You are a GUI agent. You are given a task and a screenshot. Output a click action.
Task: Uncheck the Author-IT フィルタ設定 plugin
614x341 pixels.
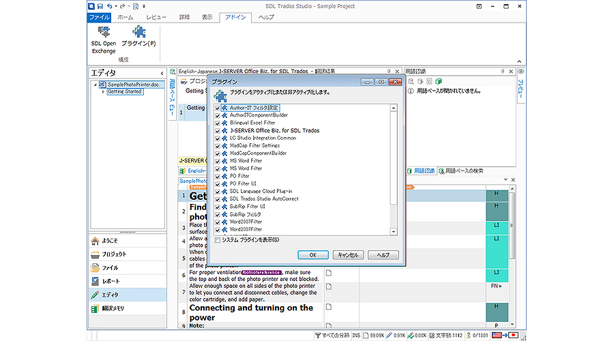click(218, 108)
